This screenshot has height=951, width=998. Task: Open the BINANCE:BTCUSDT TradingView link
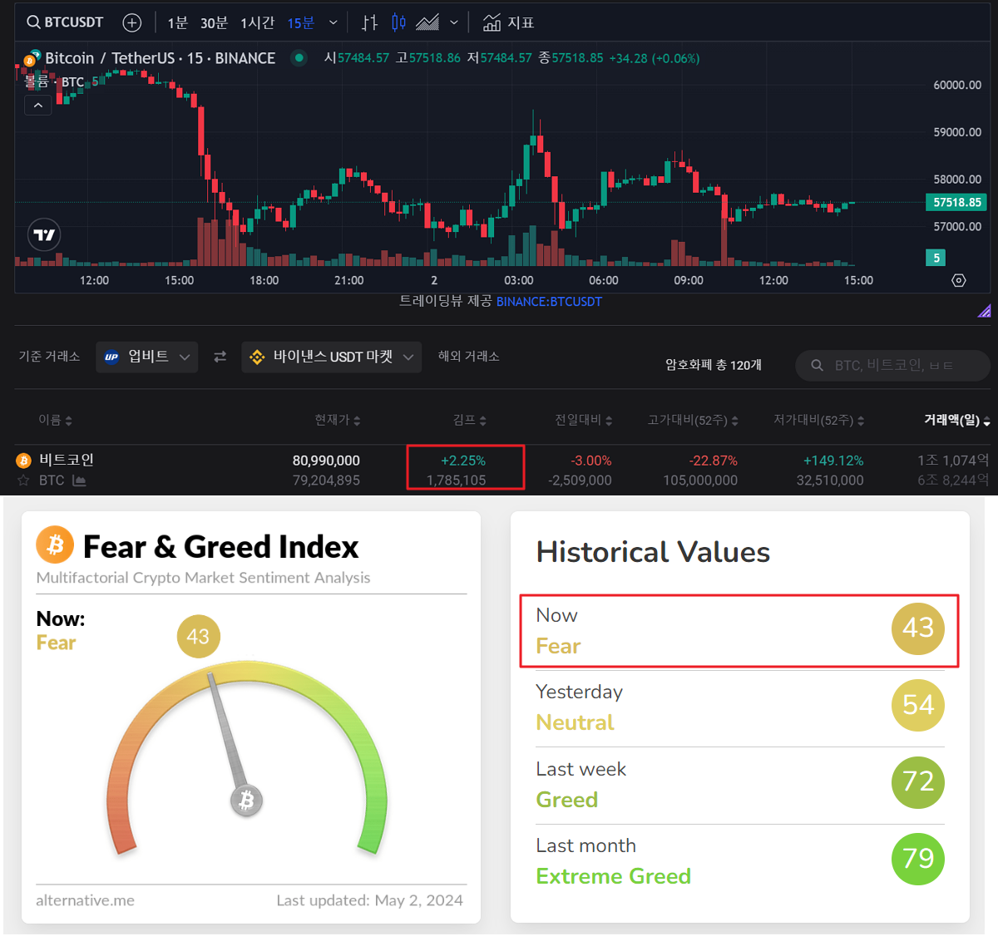pyautogui.click(x=549, y=302)
